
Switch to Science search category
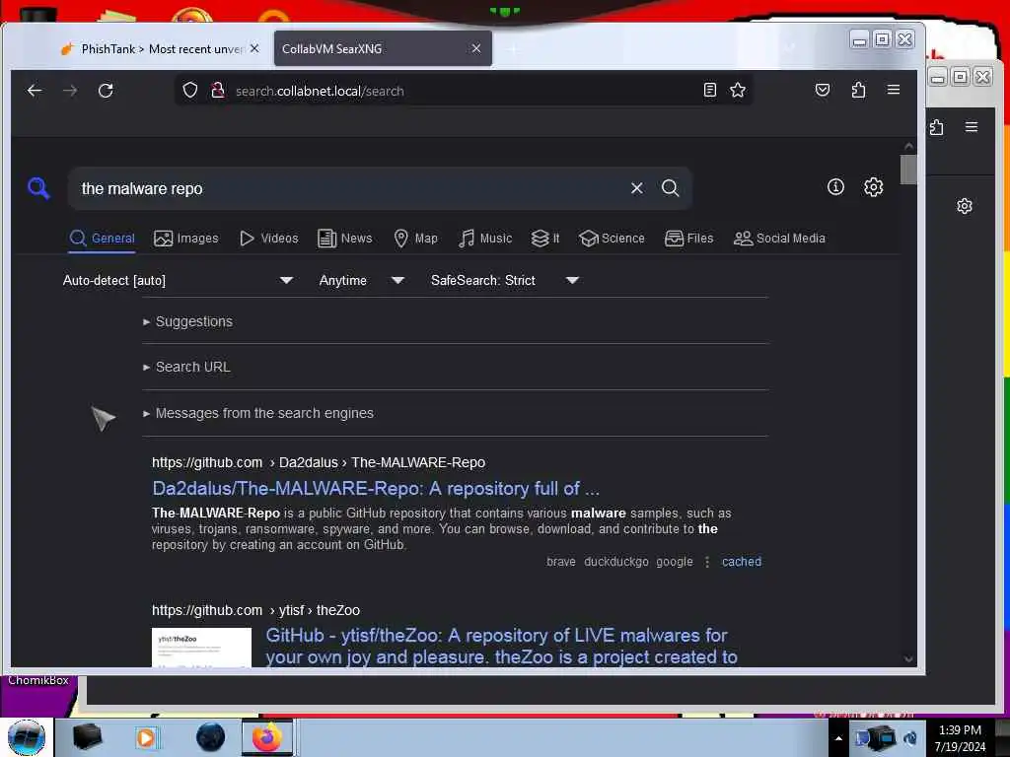click(x=612, y=239)
